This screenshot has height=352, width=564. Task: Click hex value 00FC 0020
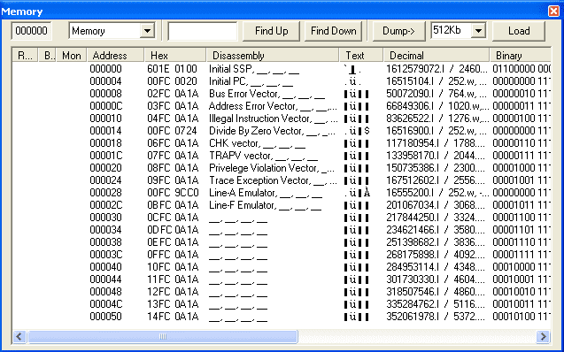pos(173,81)
